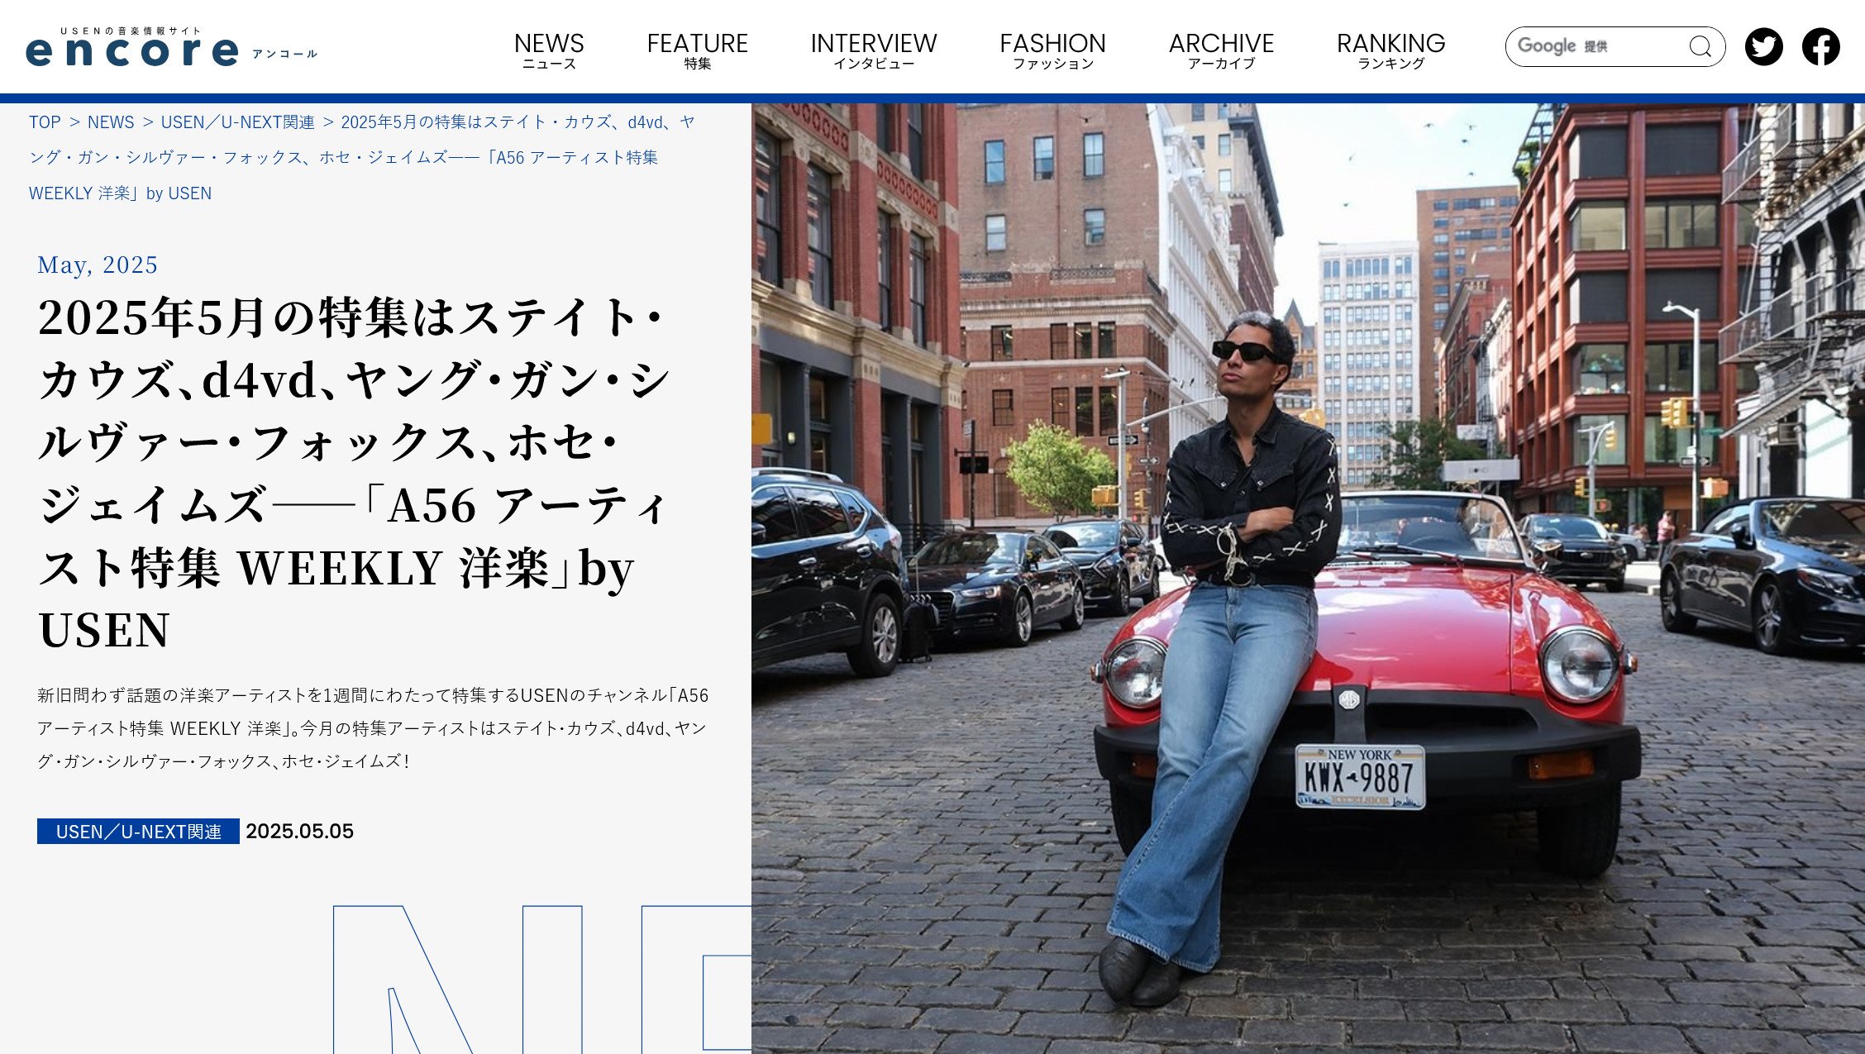Click the current article breadcrumb link

click(362, 157)
